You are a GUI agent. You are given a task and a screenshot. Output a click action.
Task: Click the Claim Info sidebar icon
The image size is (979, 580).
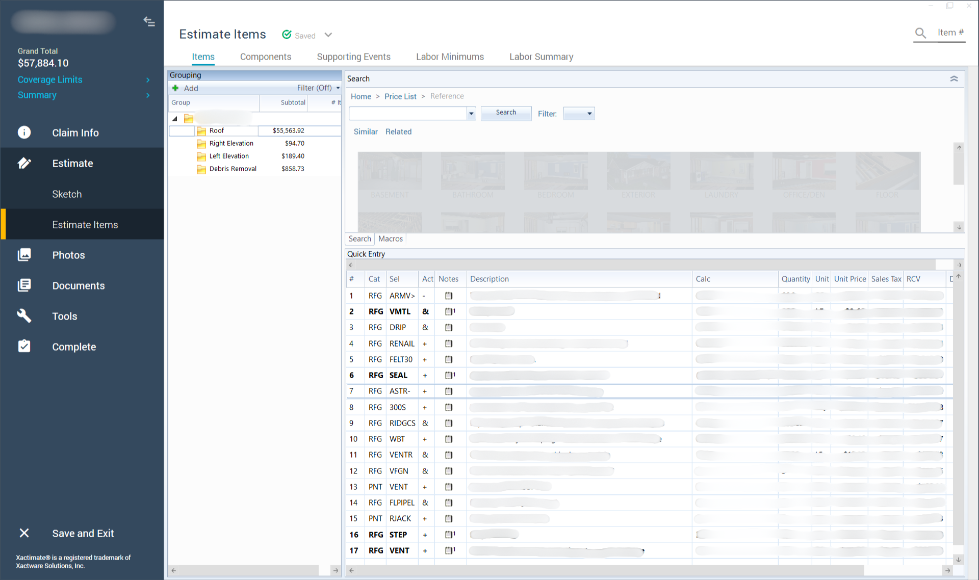click(x=24, y=133)
